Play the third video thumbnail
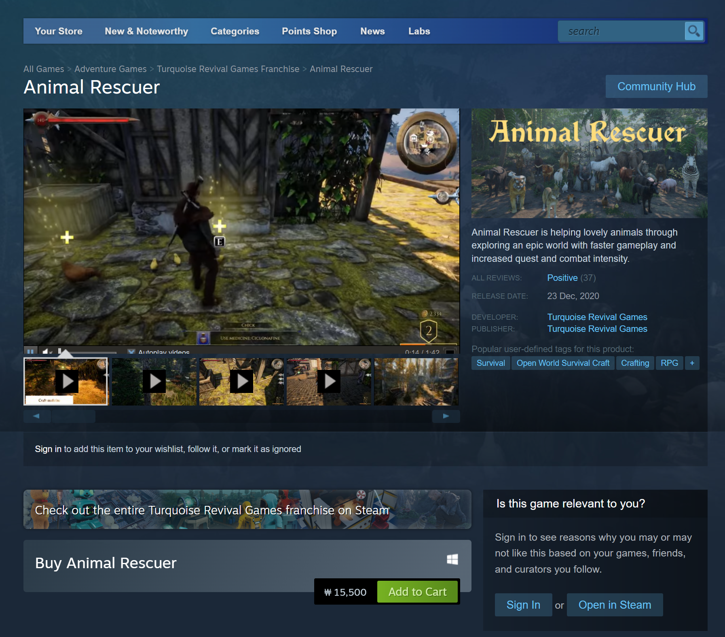Screen dimensions: 725x637 coord(241,382)
